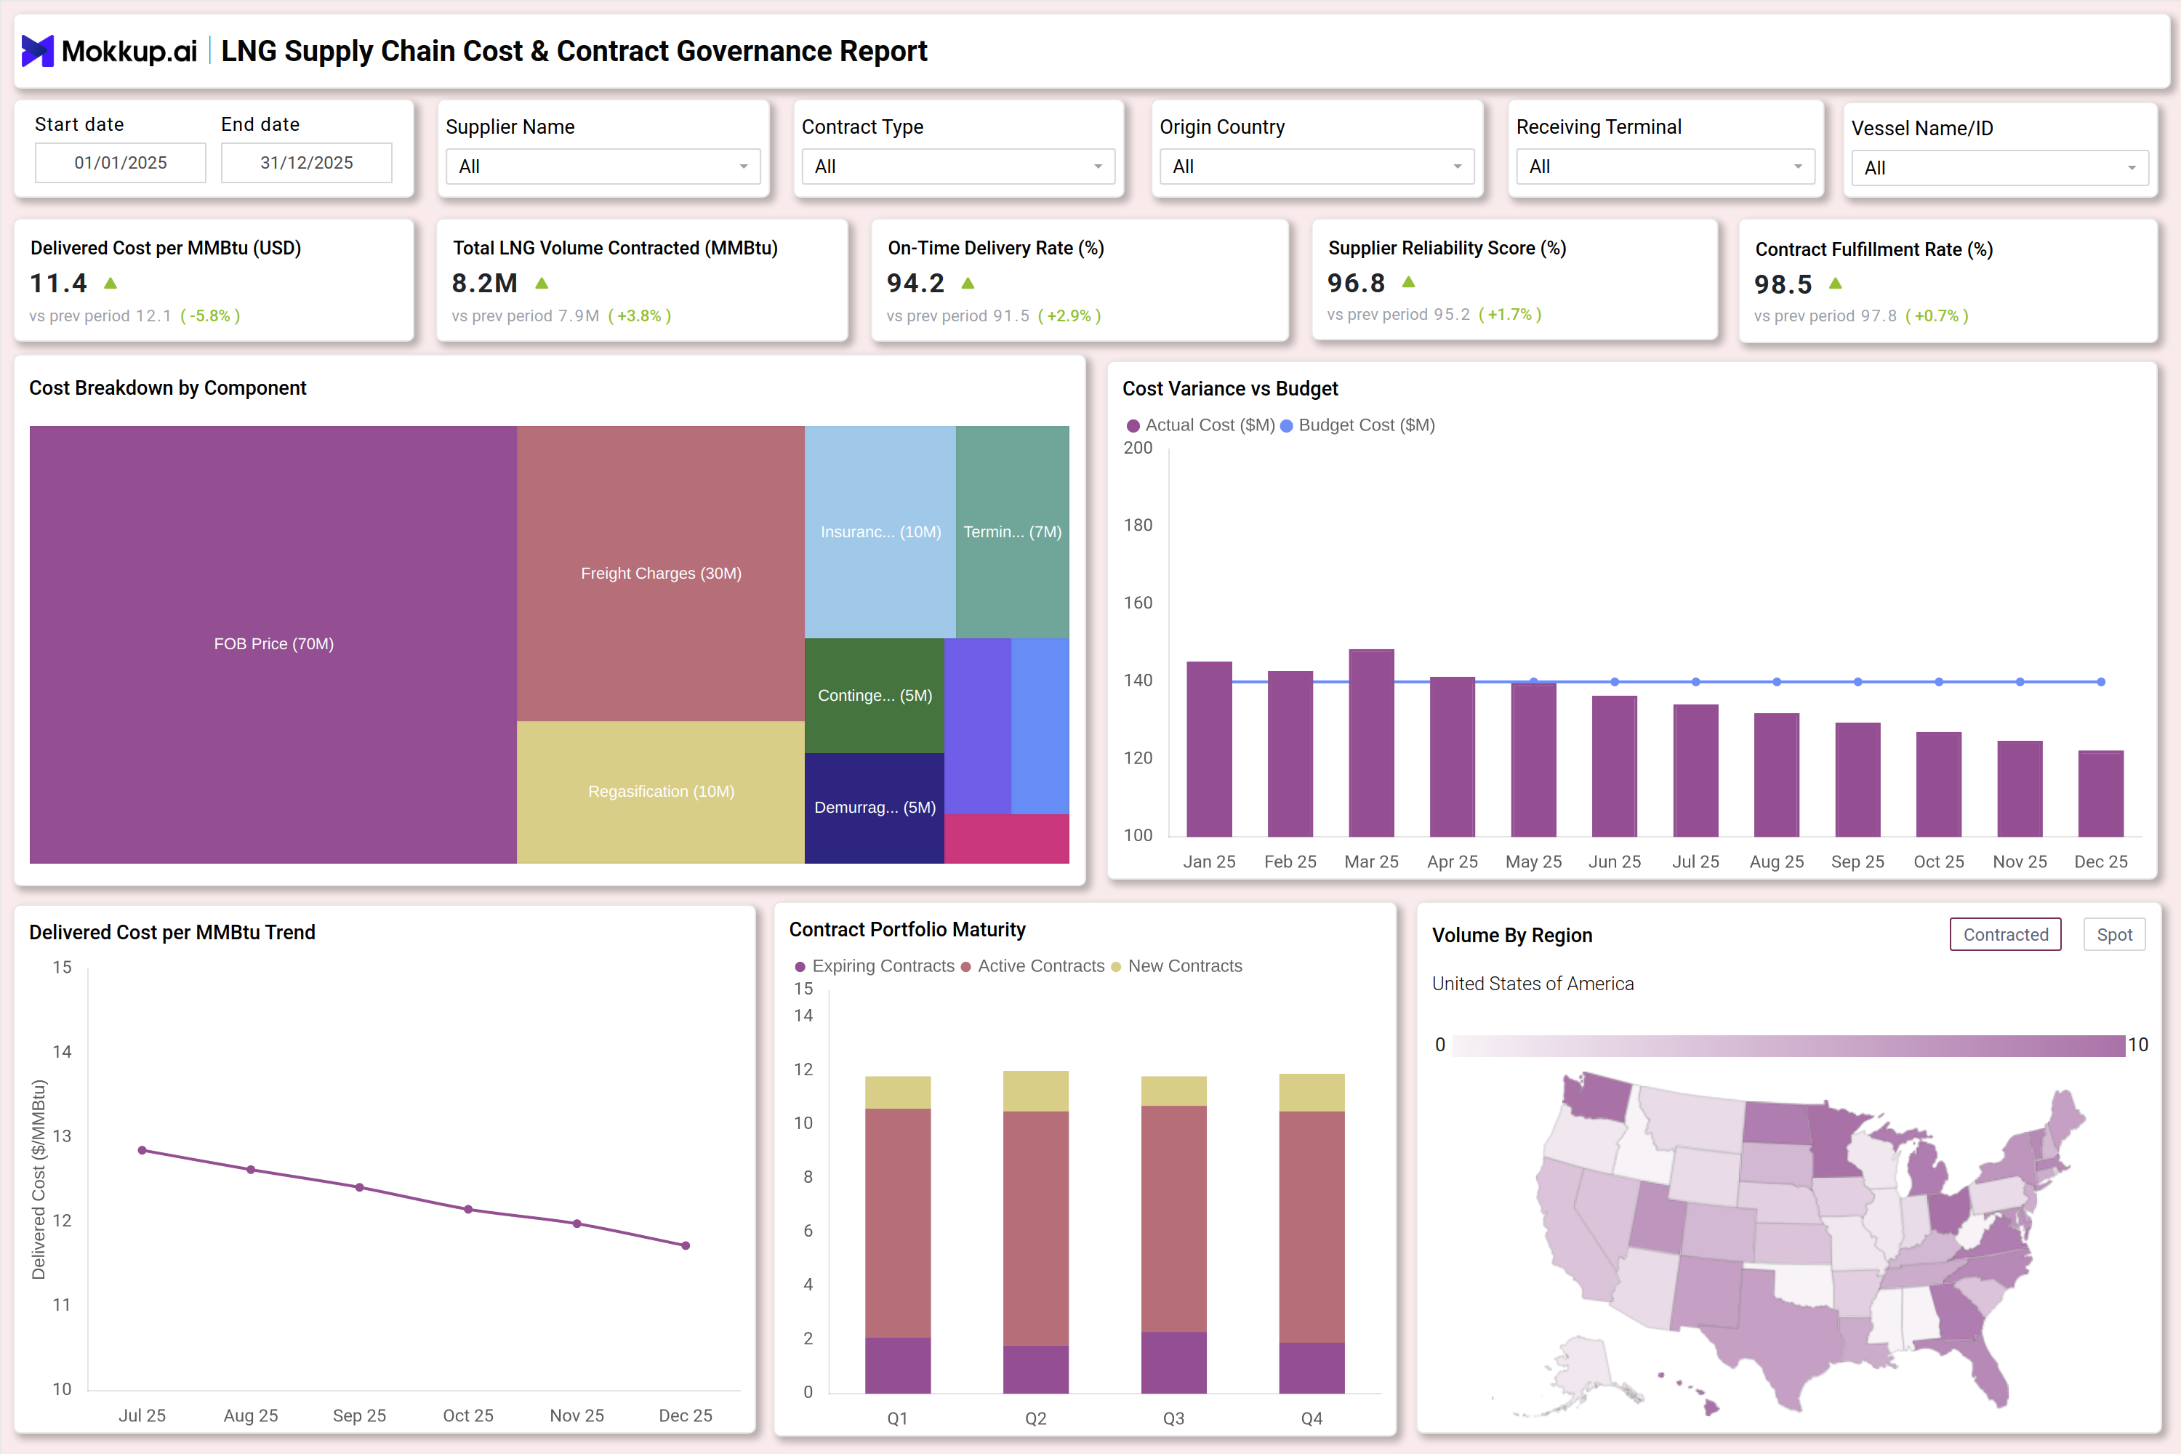Toggle Expiring Contracts legend entry
The height and width of the screenshot is (1454, 2181).
[874, 966]
